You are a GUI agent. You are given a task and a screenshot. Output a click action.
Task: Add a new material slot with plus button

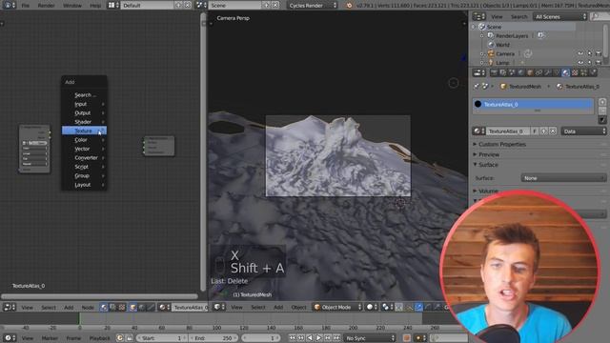pyautogui.click(x=602, y=102)
